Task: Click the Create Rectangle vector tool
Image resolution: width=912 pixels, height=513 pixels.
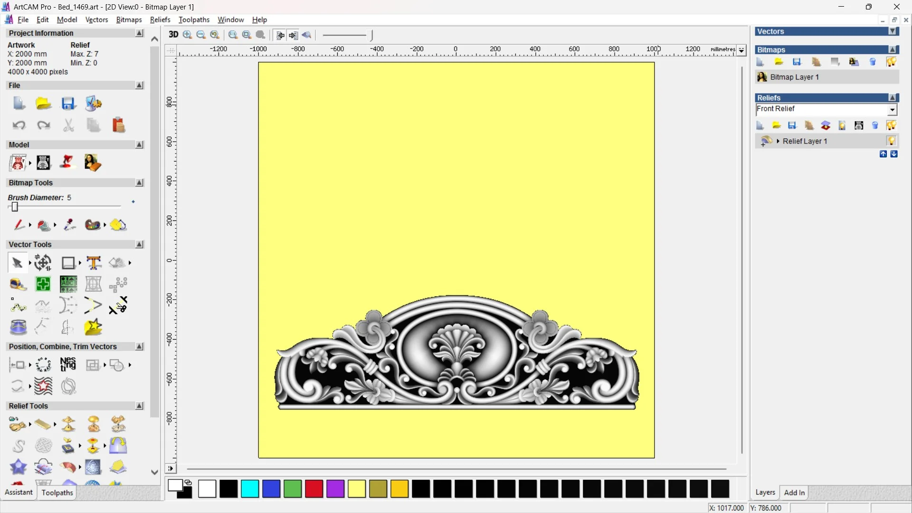Action: tap(68, 263)
